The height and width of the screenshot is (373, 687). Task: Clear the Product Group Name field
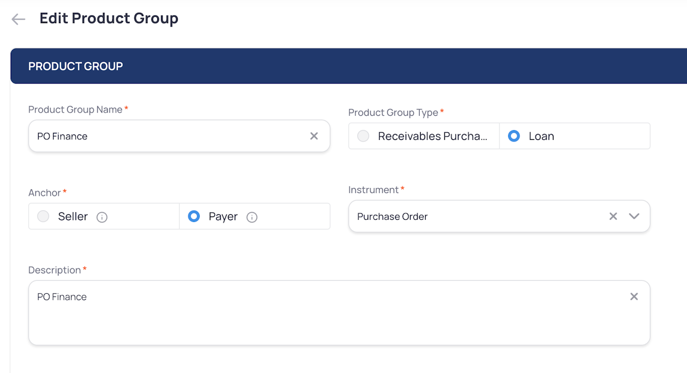point(314,136)
